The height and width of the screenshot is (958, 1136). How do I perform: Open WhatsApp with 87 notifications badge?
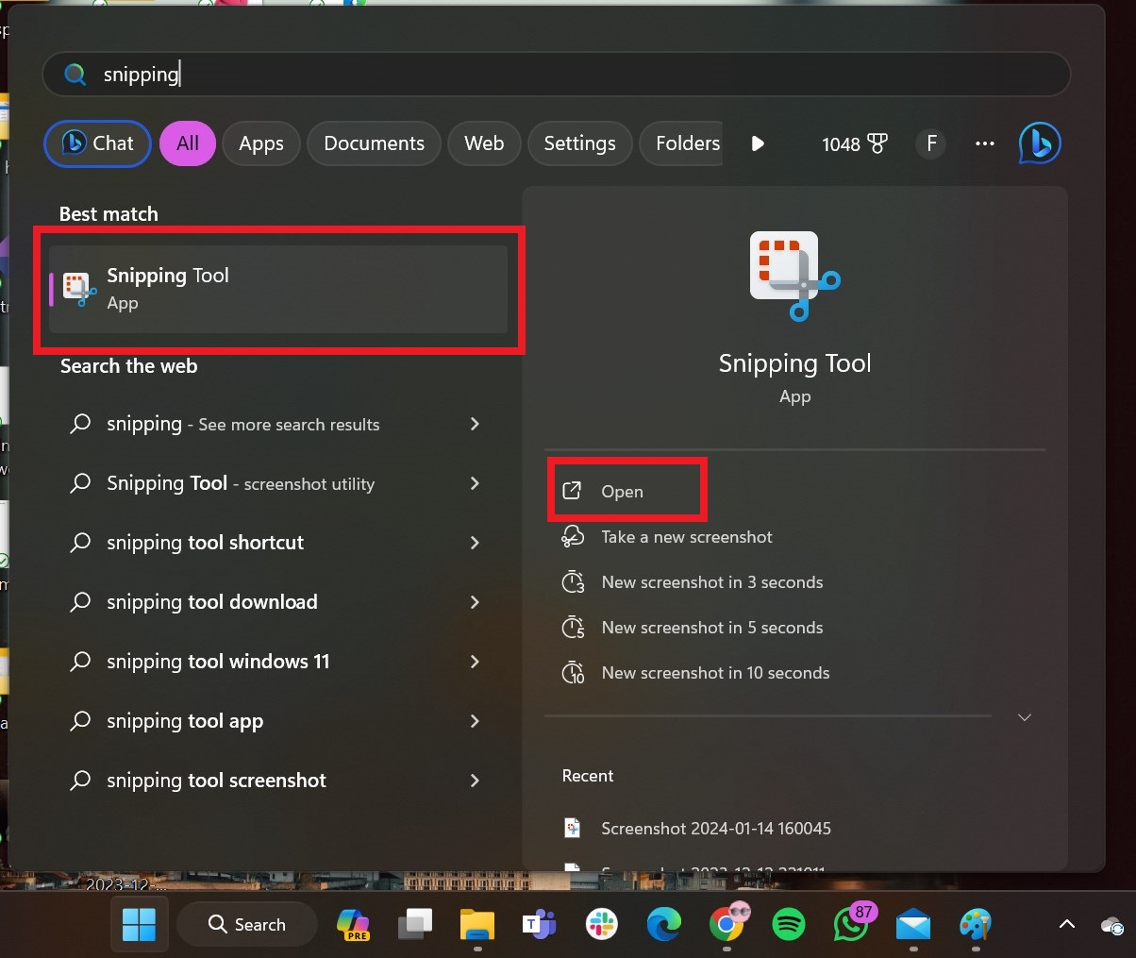(x=852, y=923)
